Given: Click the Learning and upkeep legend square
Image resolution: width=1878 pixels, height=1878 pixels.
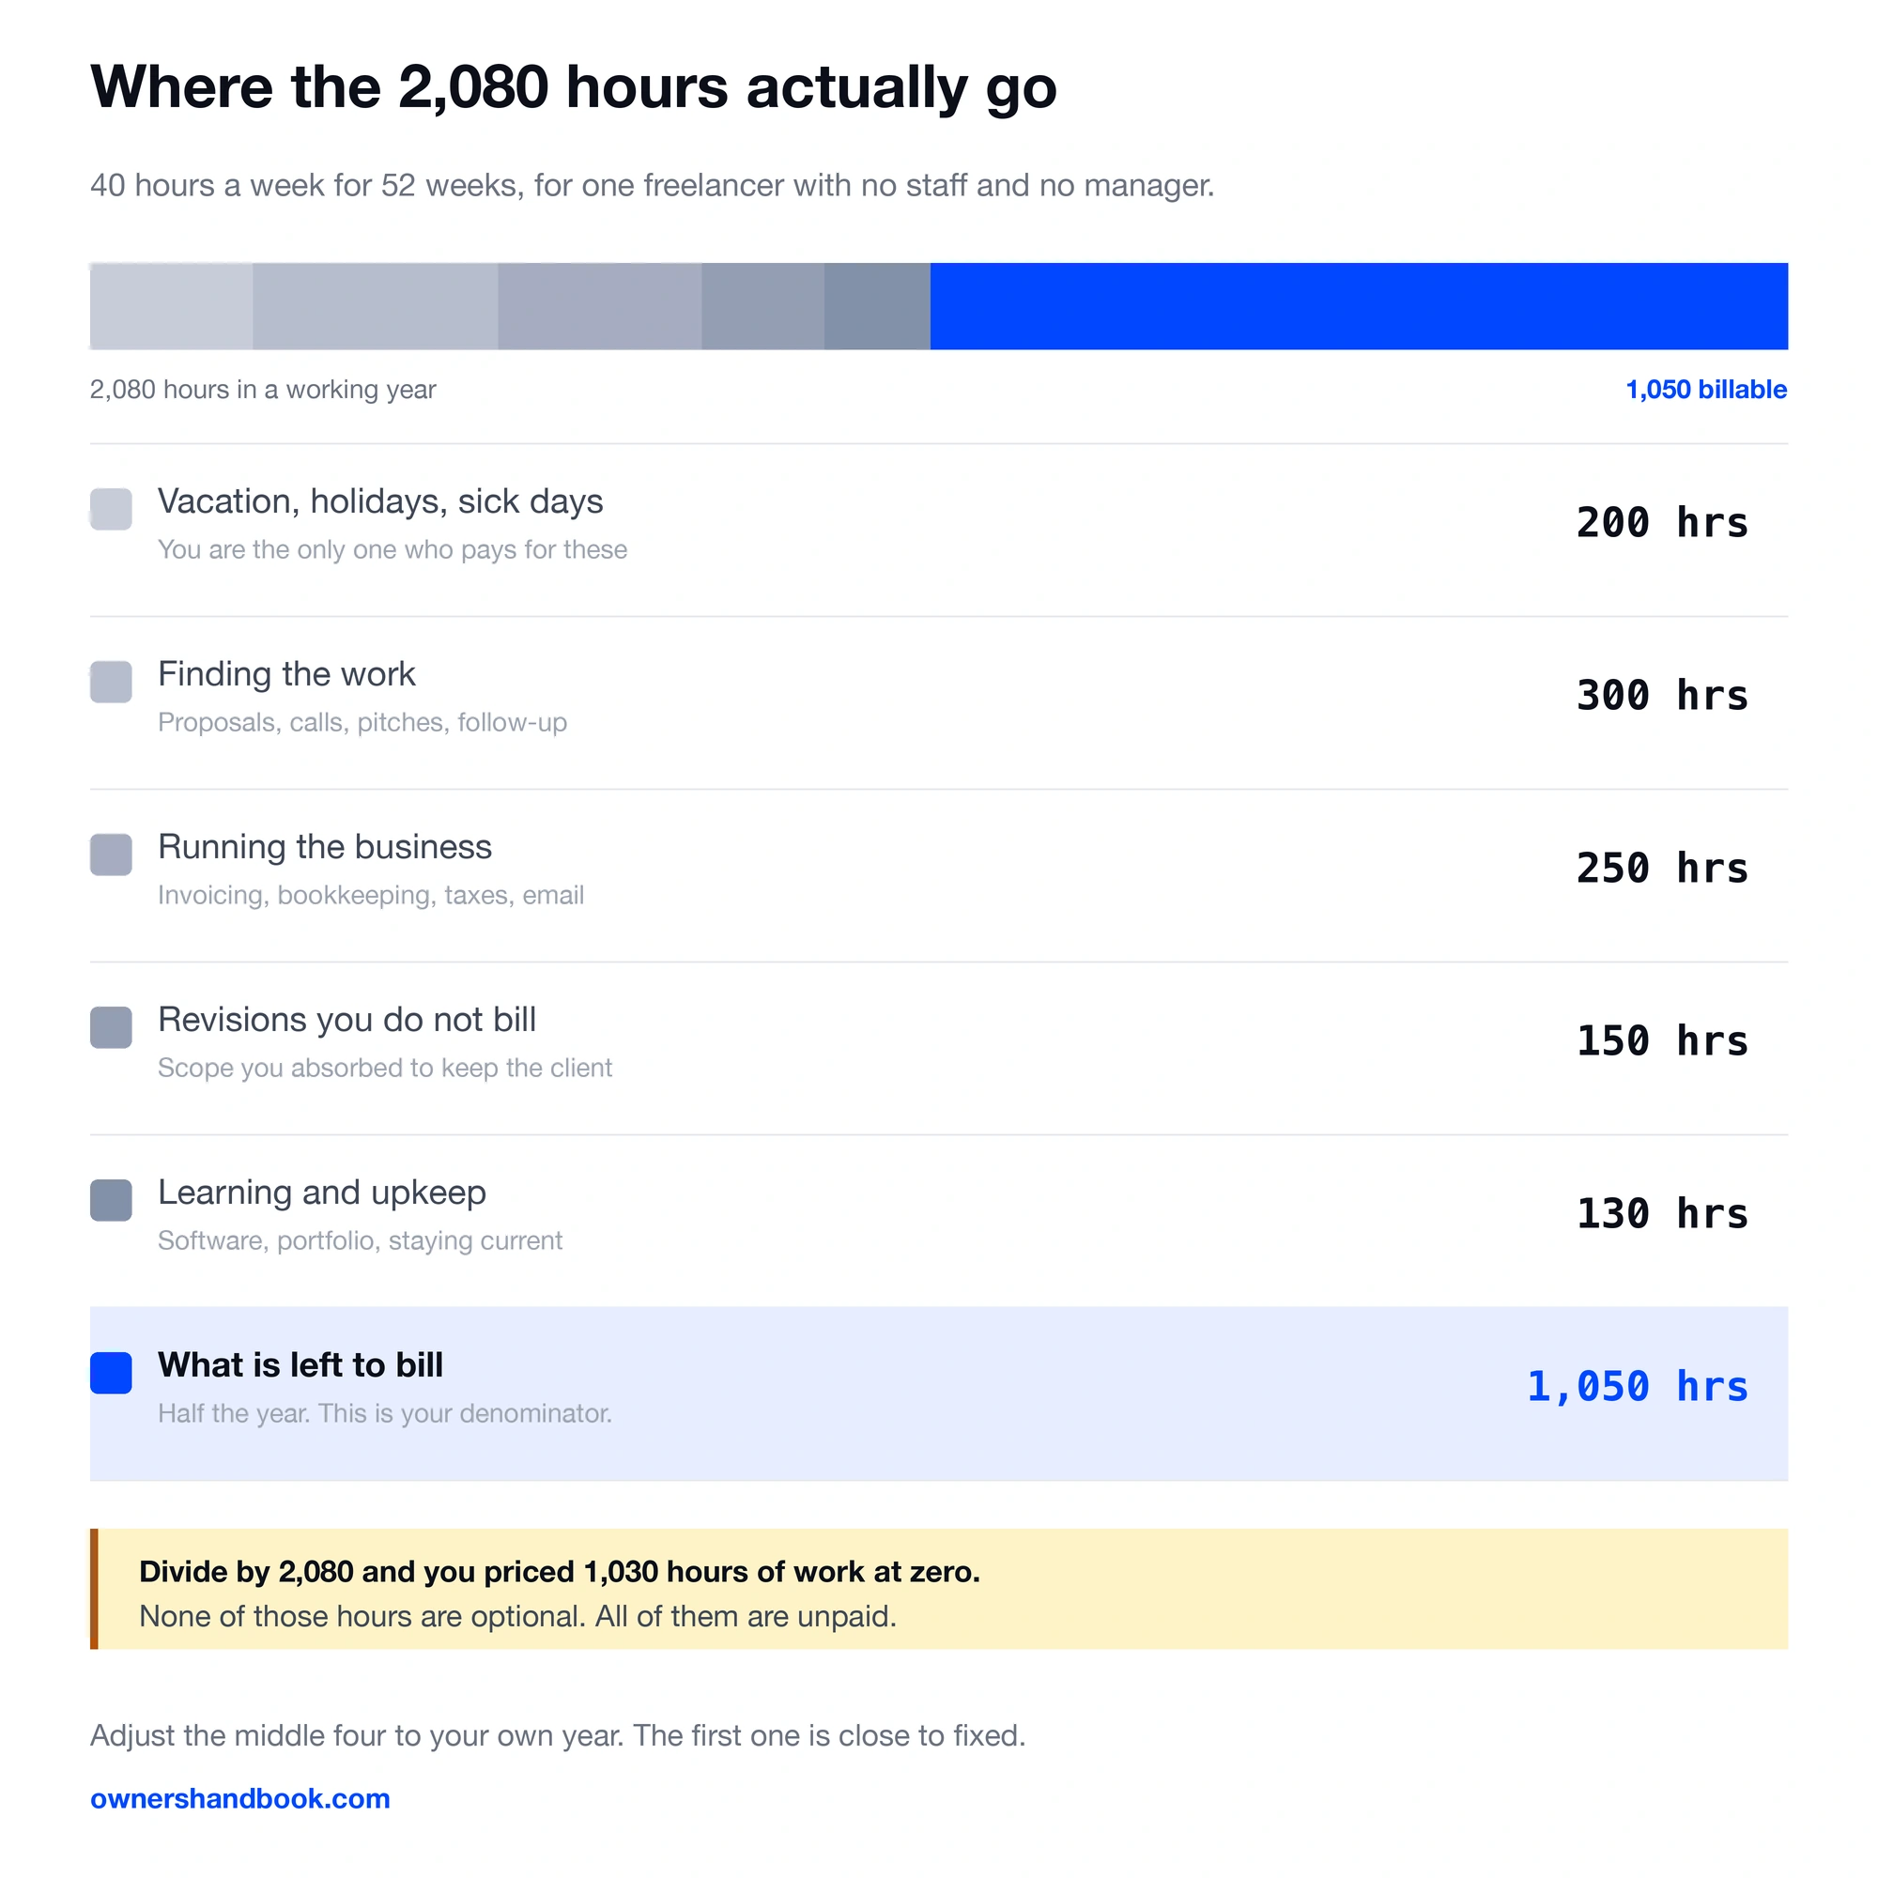Looking at the screenshot, I should click(111, 1200).
